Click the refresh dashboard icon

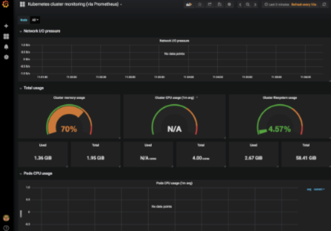click(x=324, y=4)
